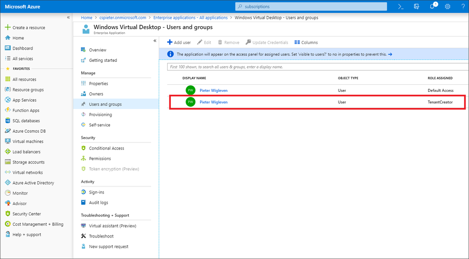469x259 pixels.
Task: Click the Advisor cloud icon
Action: [x=8, y=203]
